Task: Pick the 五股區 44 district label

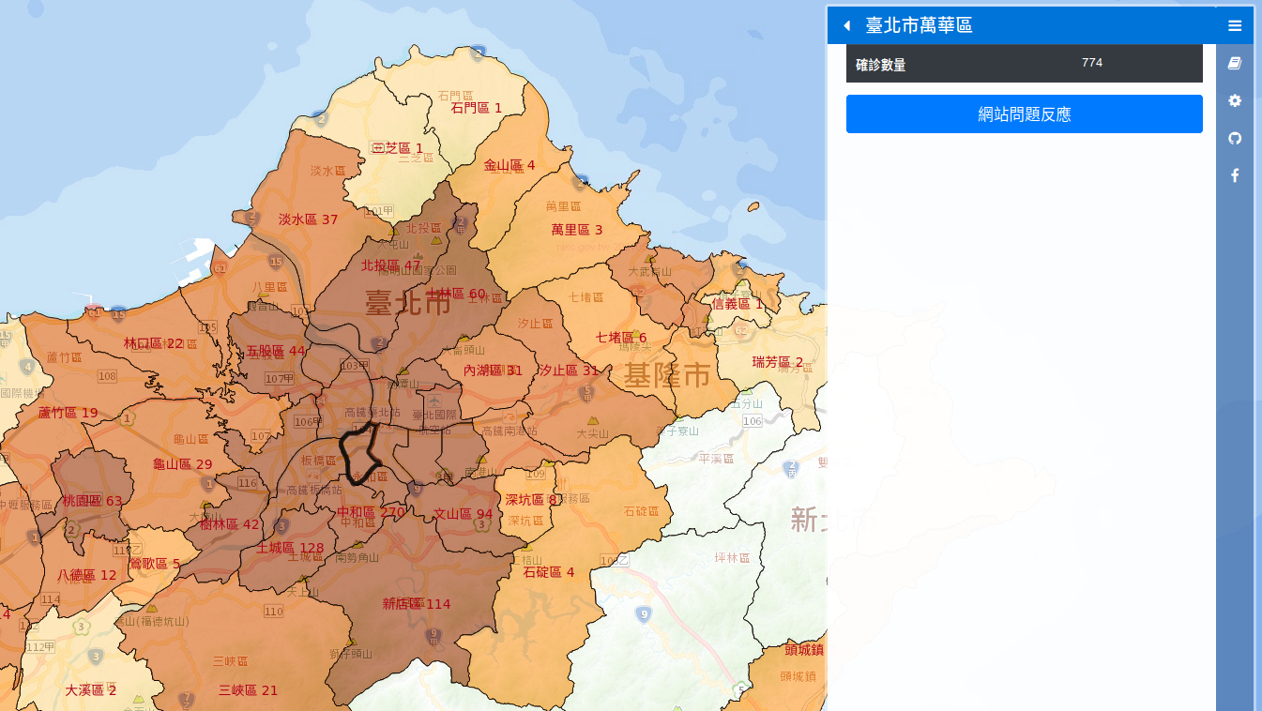Action: coord(276,352)
